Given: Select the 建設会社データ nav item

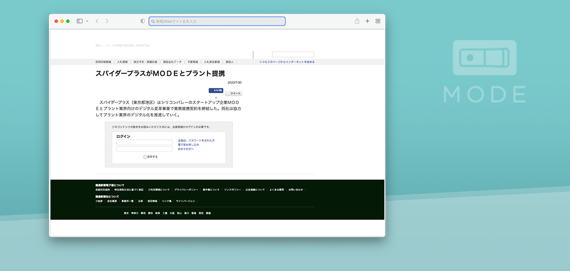Looking at the screenshot, I should coord(173,62).
